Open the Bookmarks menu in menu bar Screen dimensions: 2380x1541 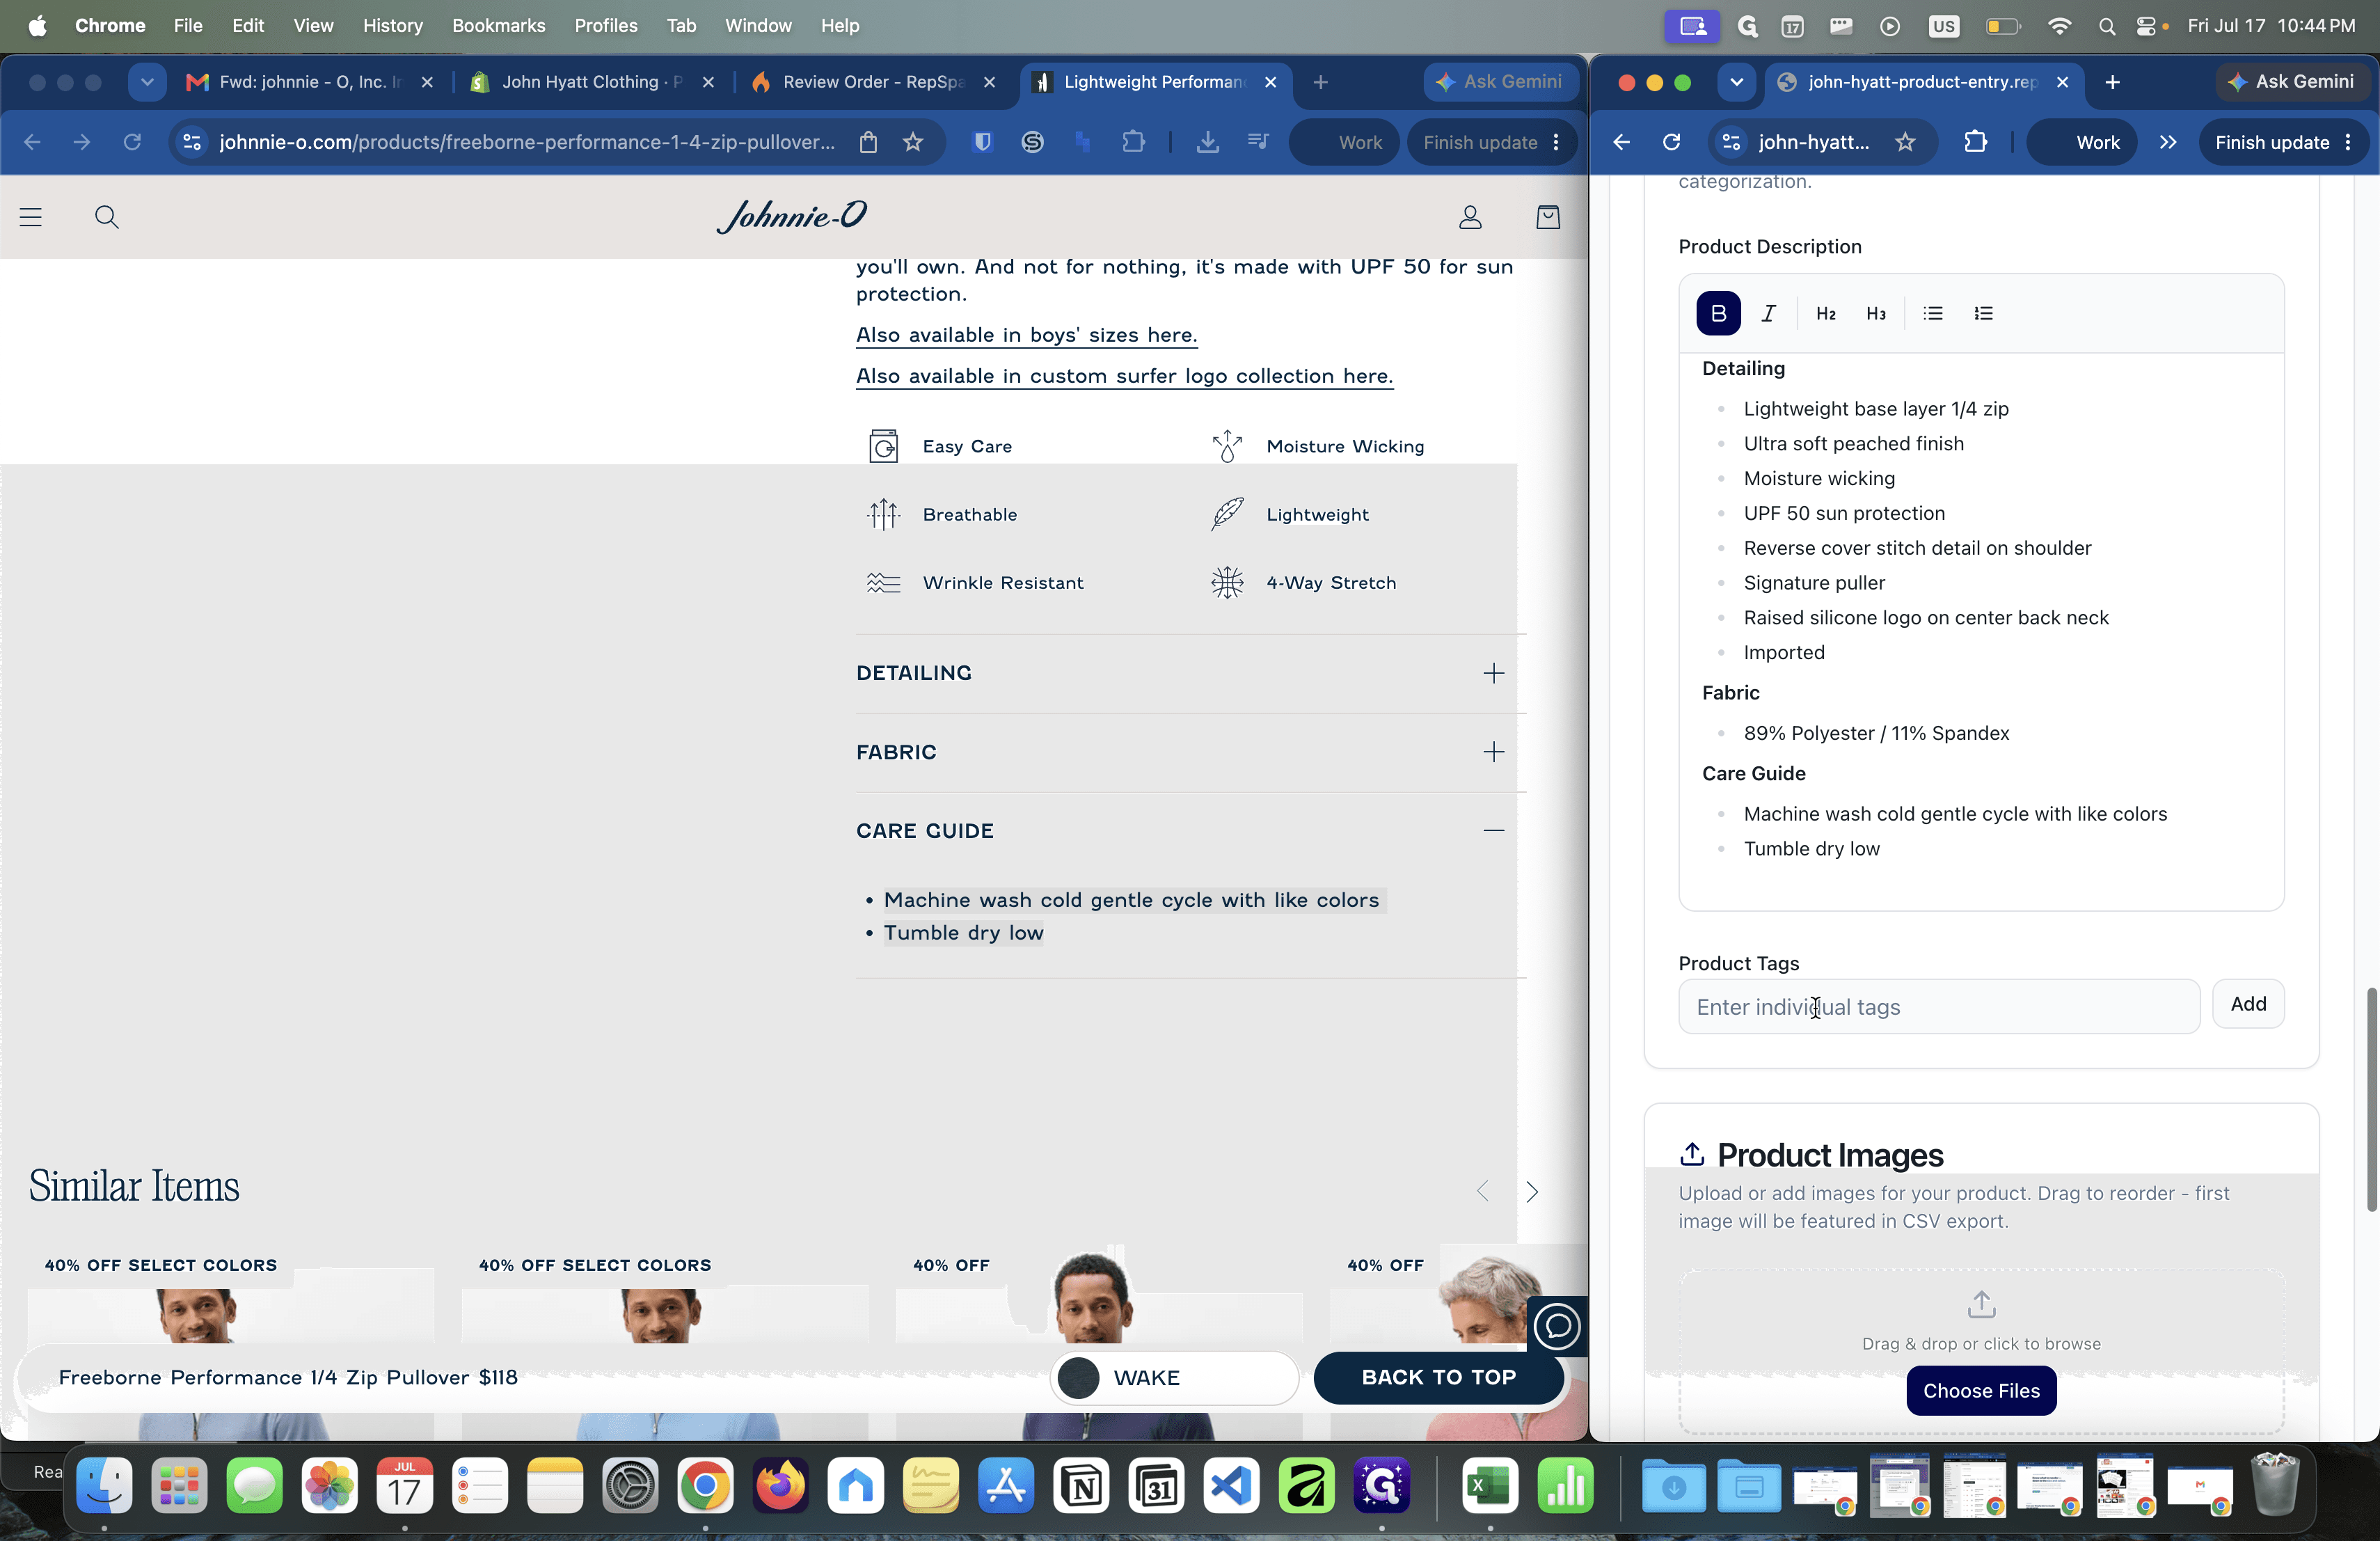[x=498, y=25]
